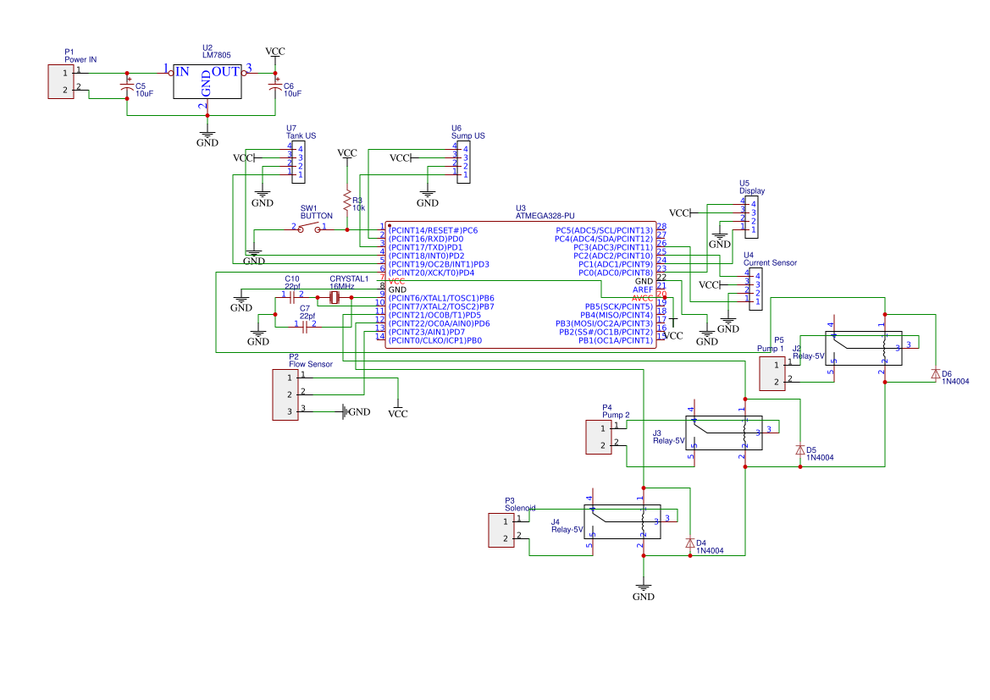The height and width of the screenshot is (700, 990).
Task: Select resistor R3 10k symbol
Action: 346,201
